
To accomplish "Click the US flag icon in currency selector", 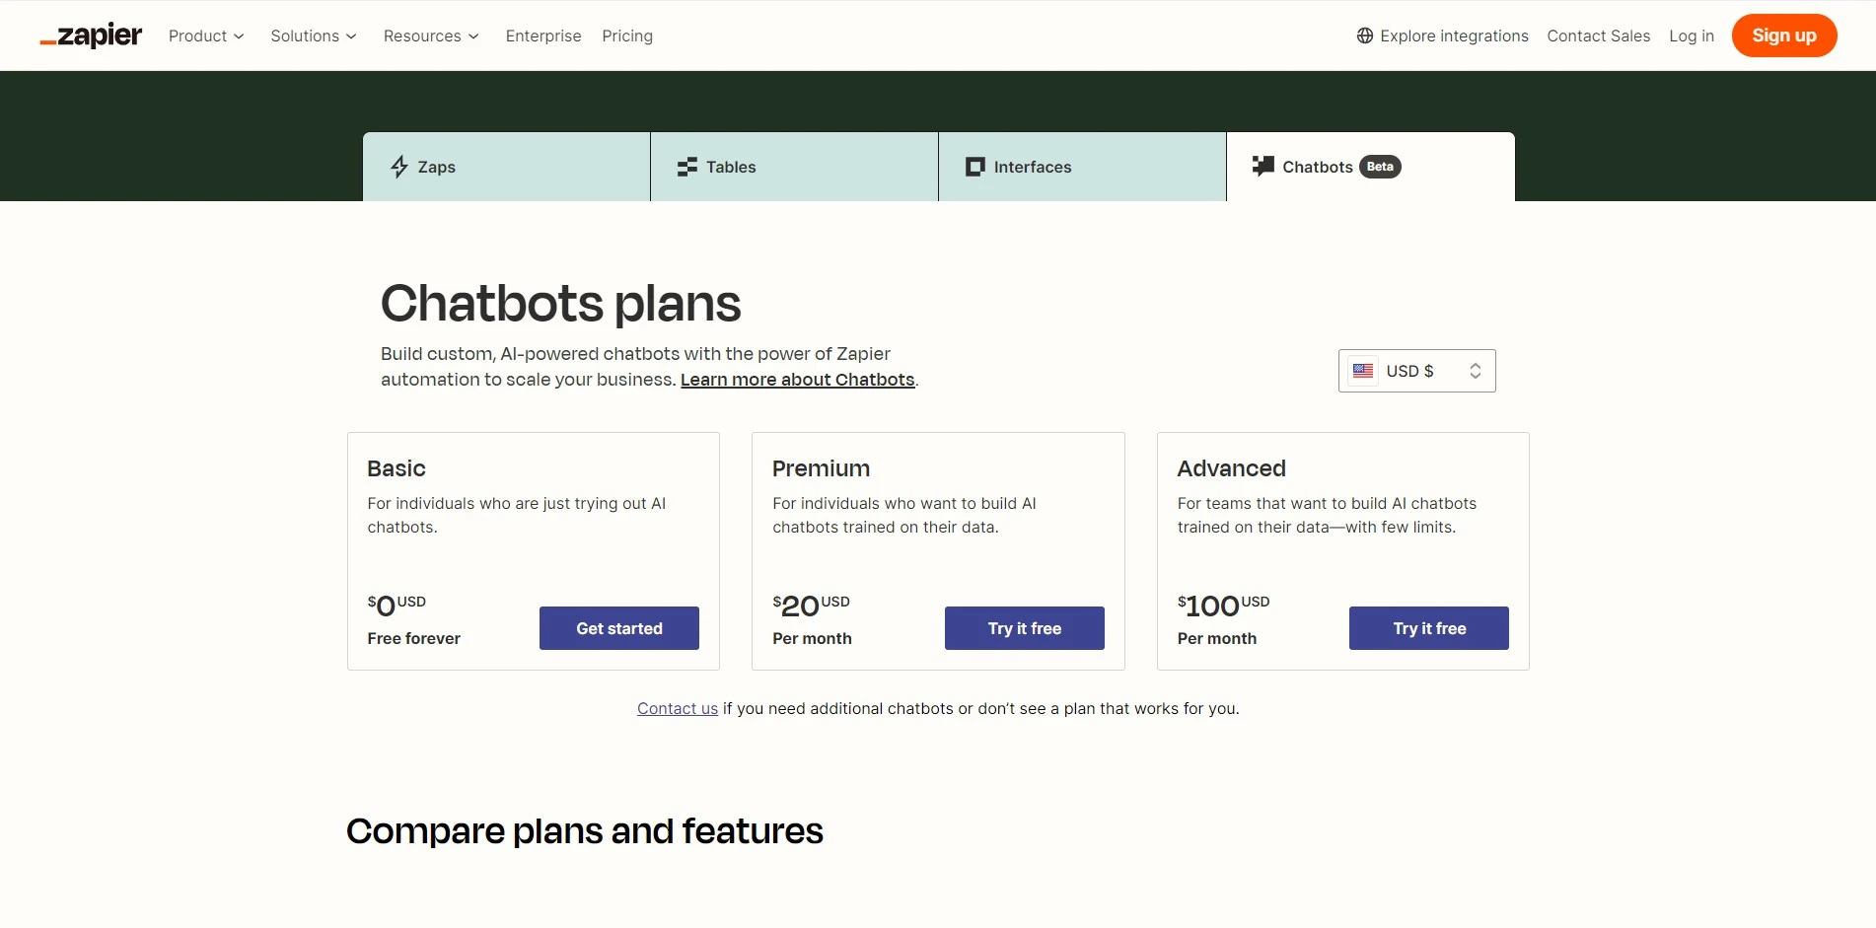I will pyautogui.click(x=1363, y=371).
